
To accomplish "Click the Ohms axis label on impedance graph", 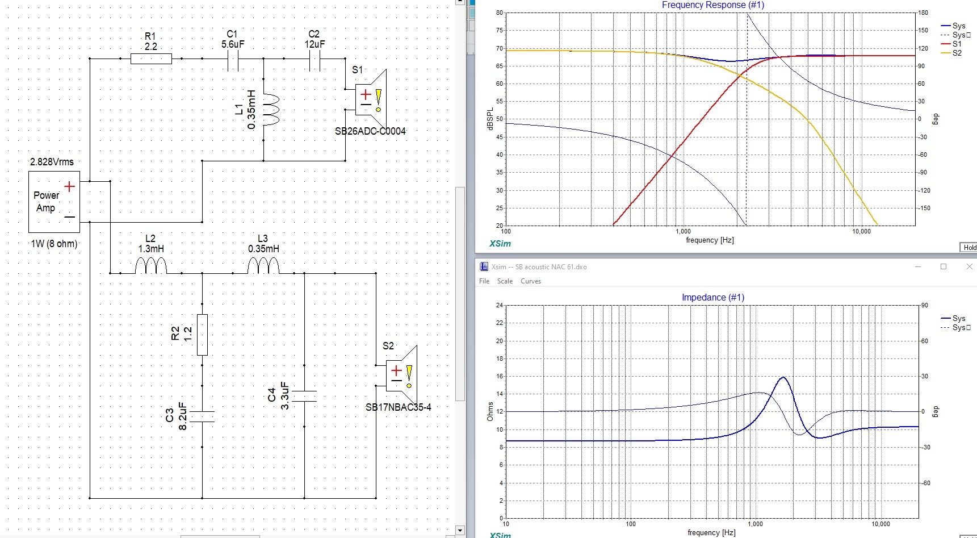I will pos(490,411).
